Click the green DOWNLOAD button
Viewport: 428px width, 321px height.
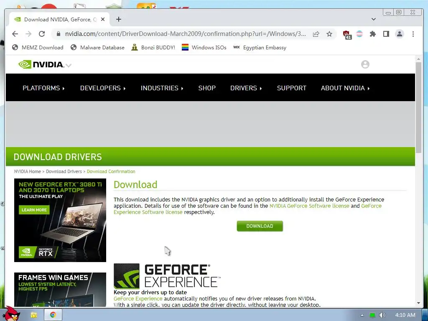260,226
